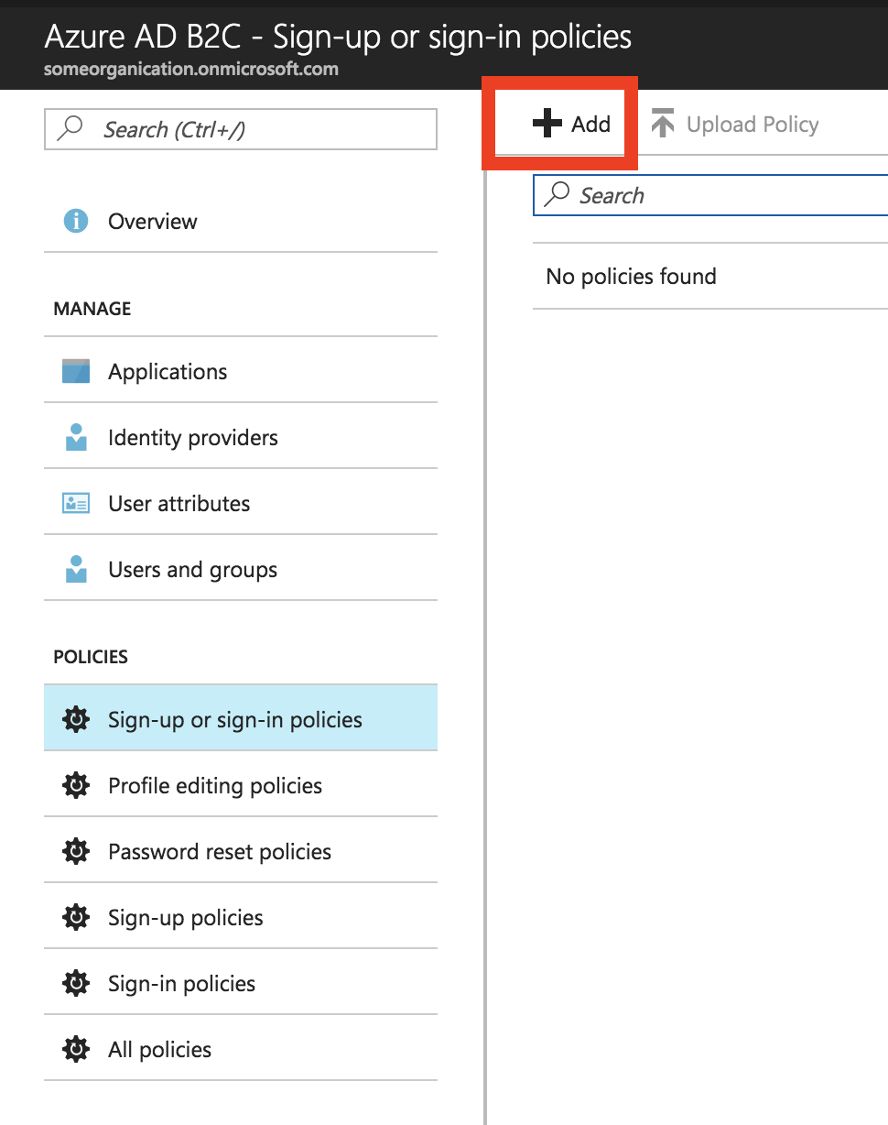
Task: Show All policies
Action: pyautogui.click(x=241, y=1048)
